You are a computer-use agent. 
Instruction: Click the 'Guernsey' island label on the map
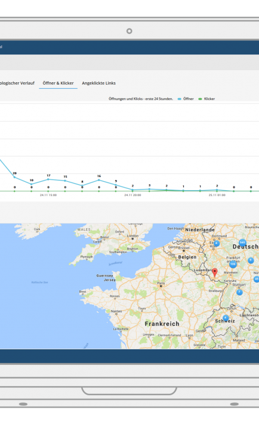[104, 275]
